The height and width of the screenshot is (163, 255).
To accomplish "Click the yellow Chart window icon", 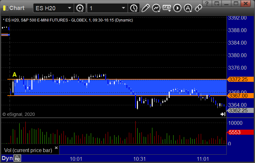I will pyautogui.click(x=5, y=8).
